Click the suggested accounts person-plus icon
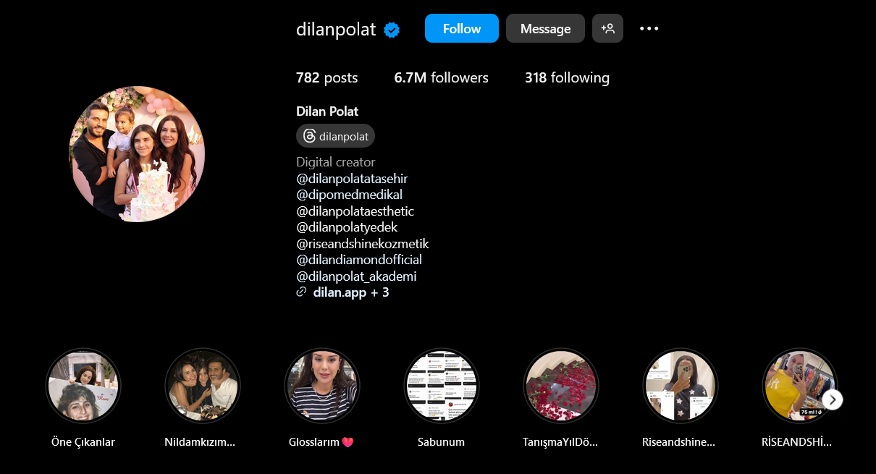Screen dimensions: 876x474 tap(607, 28)
